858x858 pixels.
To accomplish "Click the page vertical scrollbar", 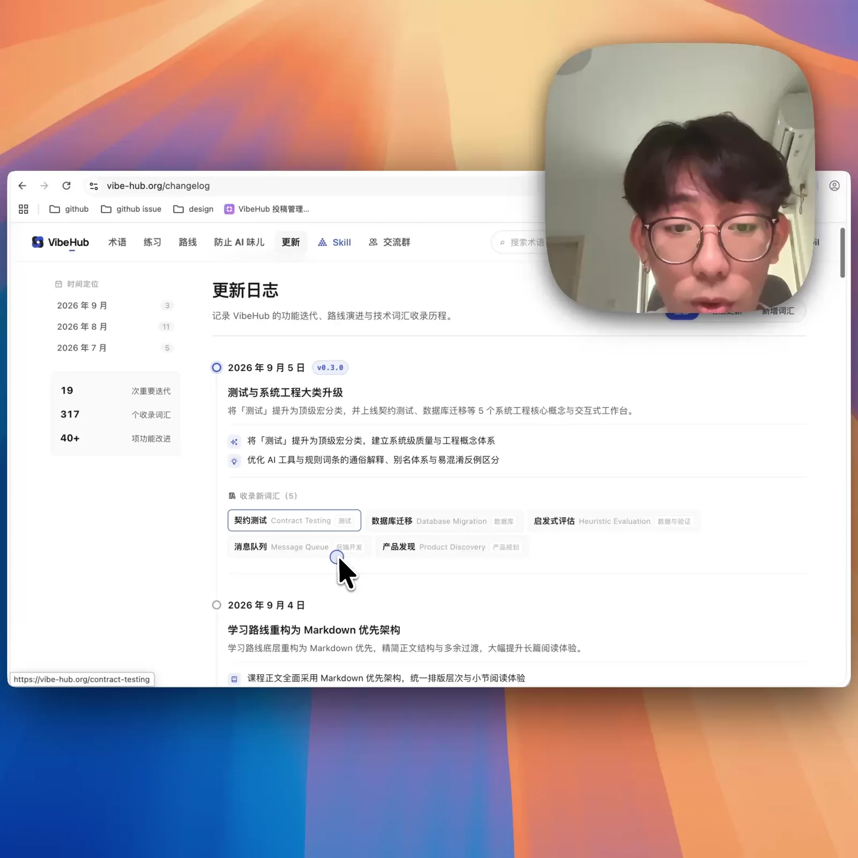I will 842,253.
